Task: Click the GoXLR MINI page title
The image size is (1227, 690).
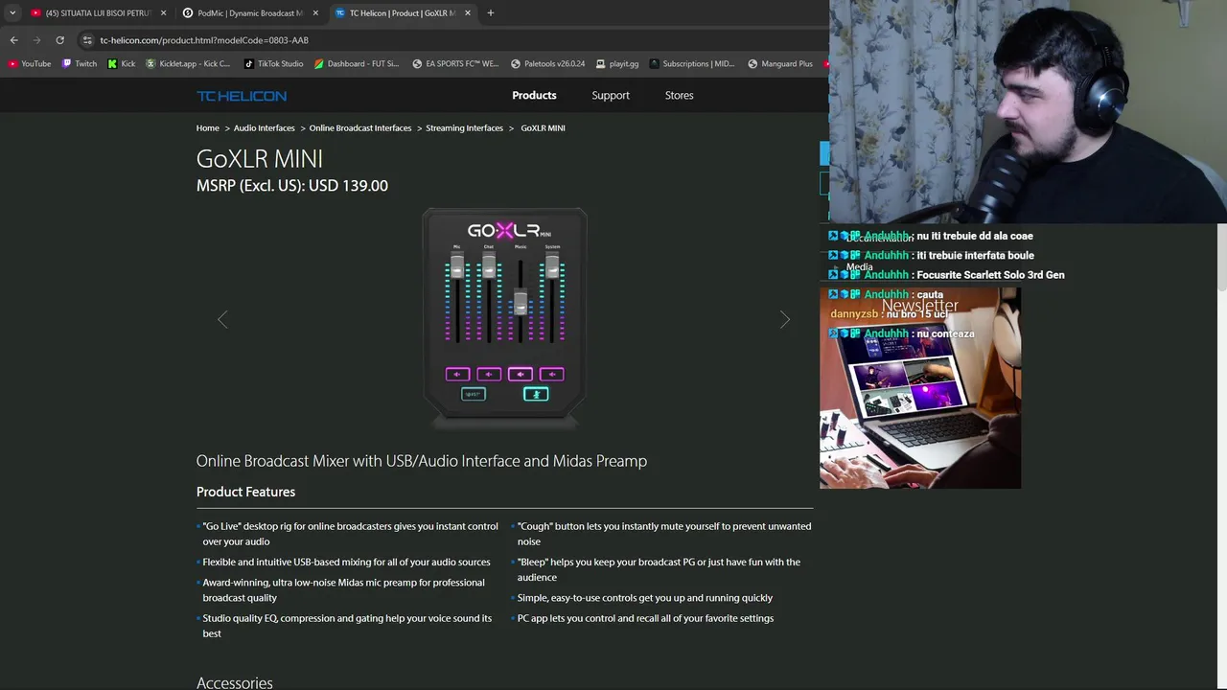Action: (259, 158)
